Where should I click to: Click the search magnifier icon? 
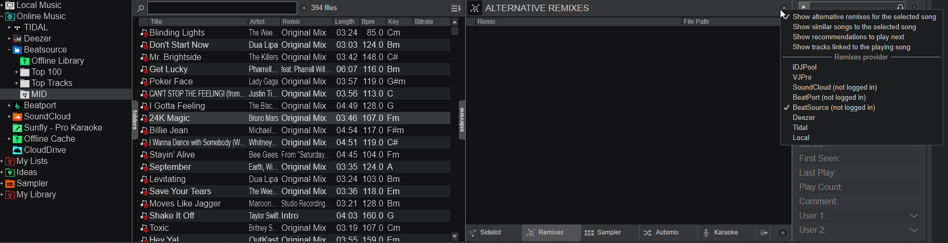(x=140, y=8)
